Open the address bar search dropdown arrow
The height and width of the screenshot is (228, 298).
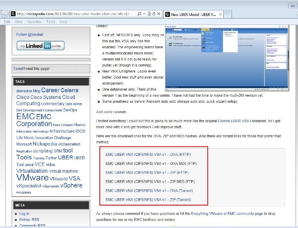pos(144,14)
